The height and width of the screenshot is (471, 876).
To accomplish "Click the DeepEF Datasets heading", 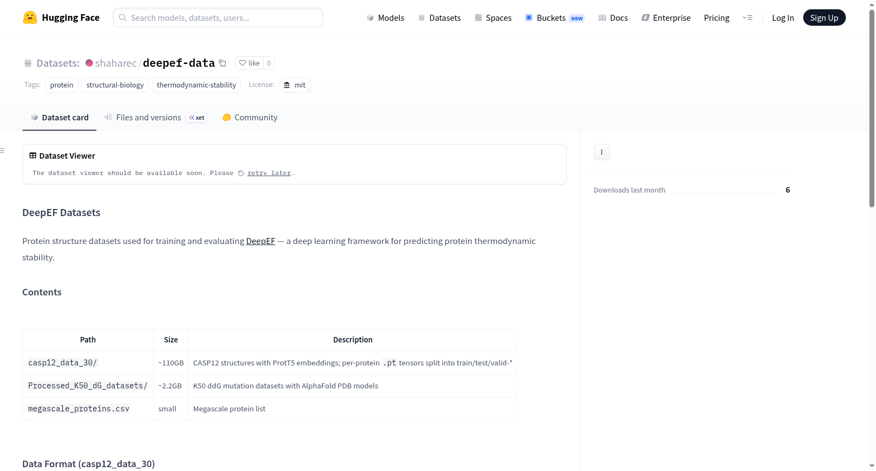I will pos(61,213).
